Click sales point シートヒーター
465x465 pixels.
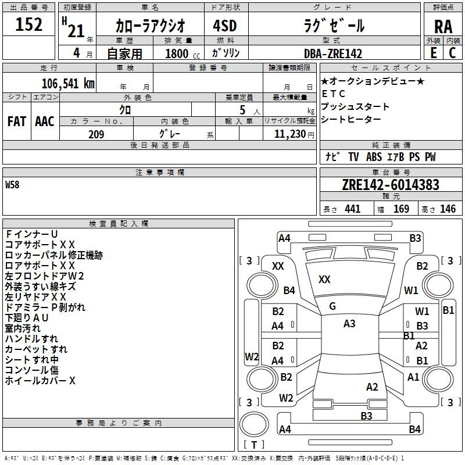(x=351, y=119)
